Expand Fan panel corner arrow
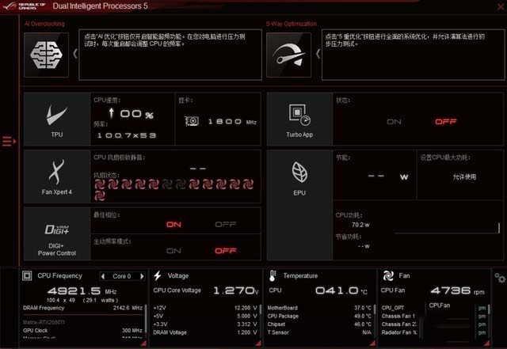 [486, 343]
